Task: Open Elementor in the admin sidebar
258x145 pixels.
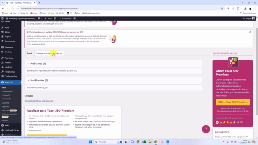Action: 9,47
